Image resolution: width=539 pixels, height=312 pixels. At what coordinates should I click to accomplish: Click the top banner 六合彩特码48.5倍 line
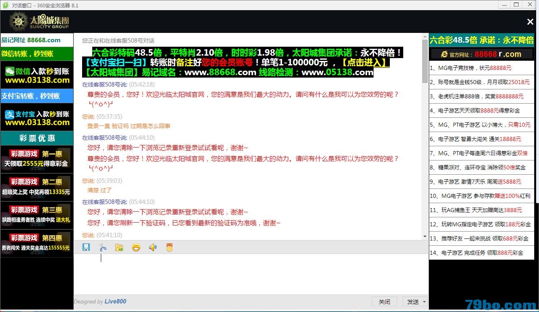247,53
